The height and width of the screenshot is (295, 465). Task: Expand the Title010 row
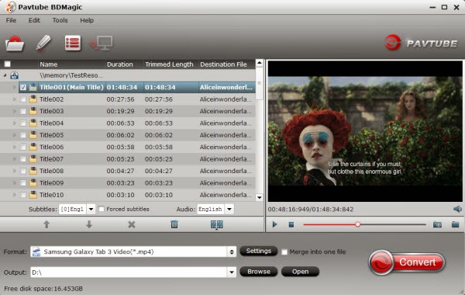(x=14, y=195)
